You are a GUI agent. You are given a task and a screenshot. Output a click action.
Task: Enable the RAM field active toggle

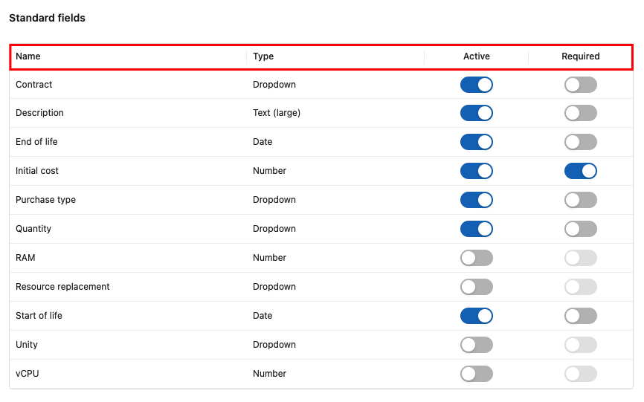476,258
